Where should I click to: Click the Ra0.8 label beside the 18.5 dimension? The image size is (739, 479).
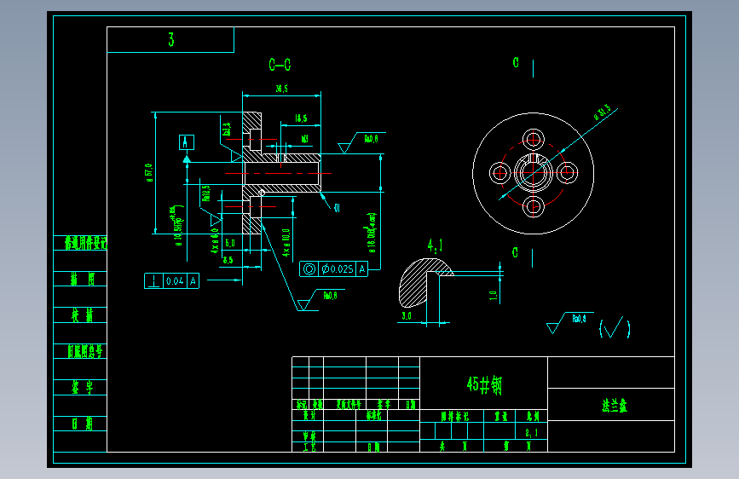pyautogui.click(x=371, y=139)
